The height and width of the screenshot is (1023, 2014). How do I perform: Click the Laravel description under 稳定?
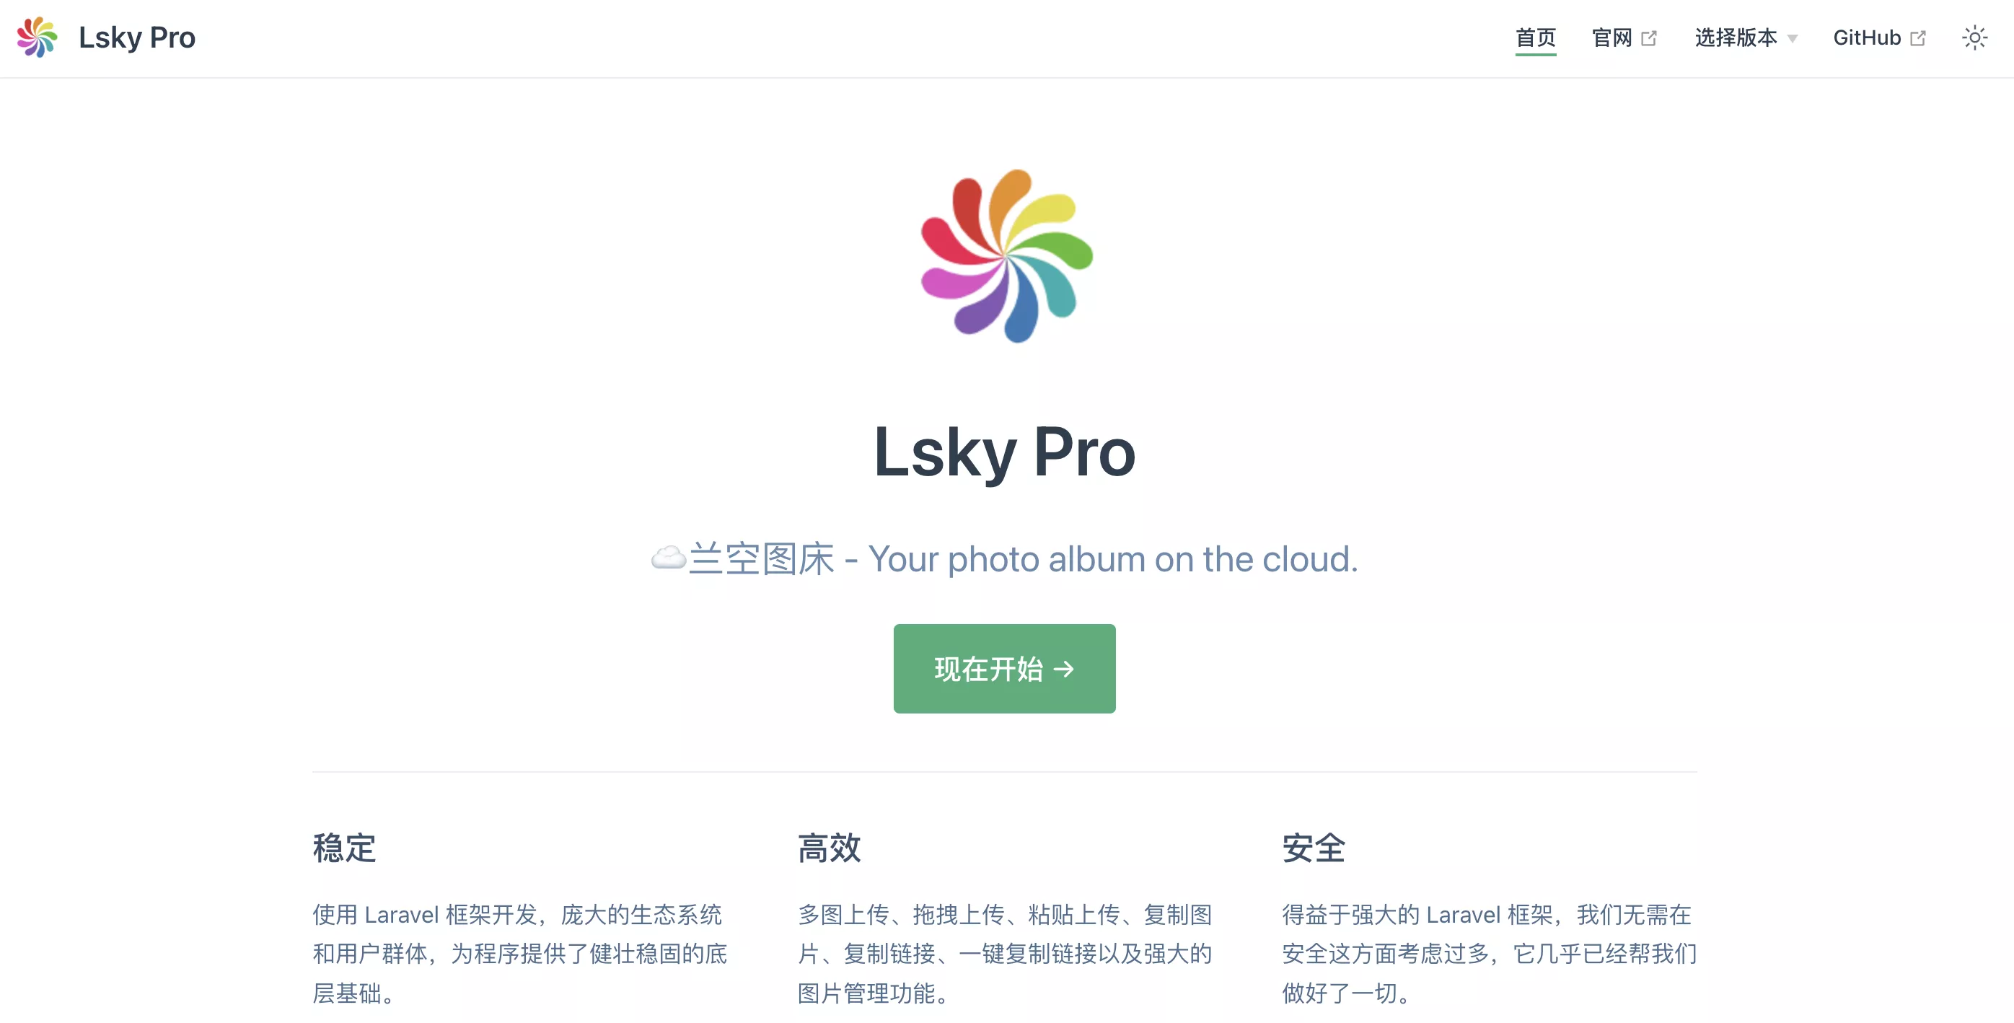(520, 954)
